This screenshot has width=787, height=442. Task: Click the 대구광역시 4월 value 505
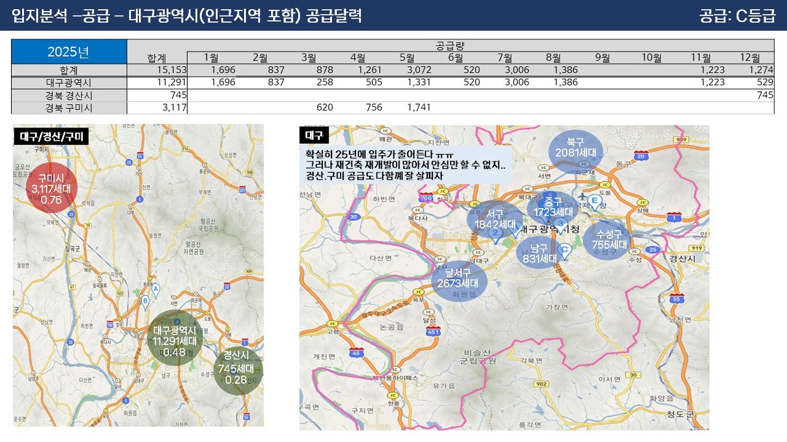coord(373,82)
